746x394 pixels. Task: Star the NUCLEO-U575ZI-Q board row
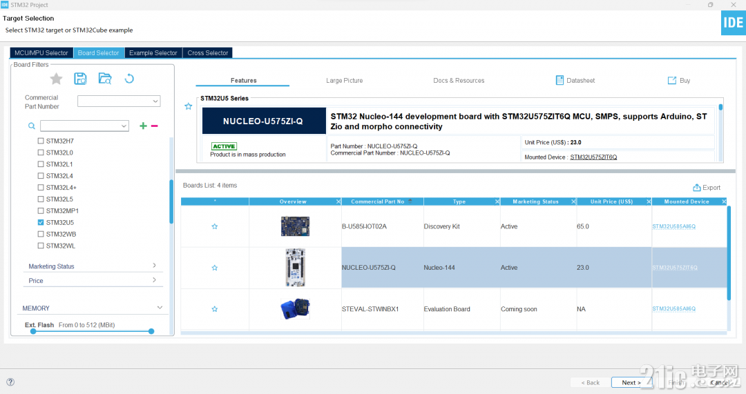(x=215, y=268)
